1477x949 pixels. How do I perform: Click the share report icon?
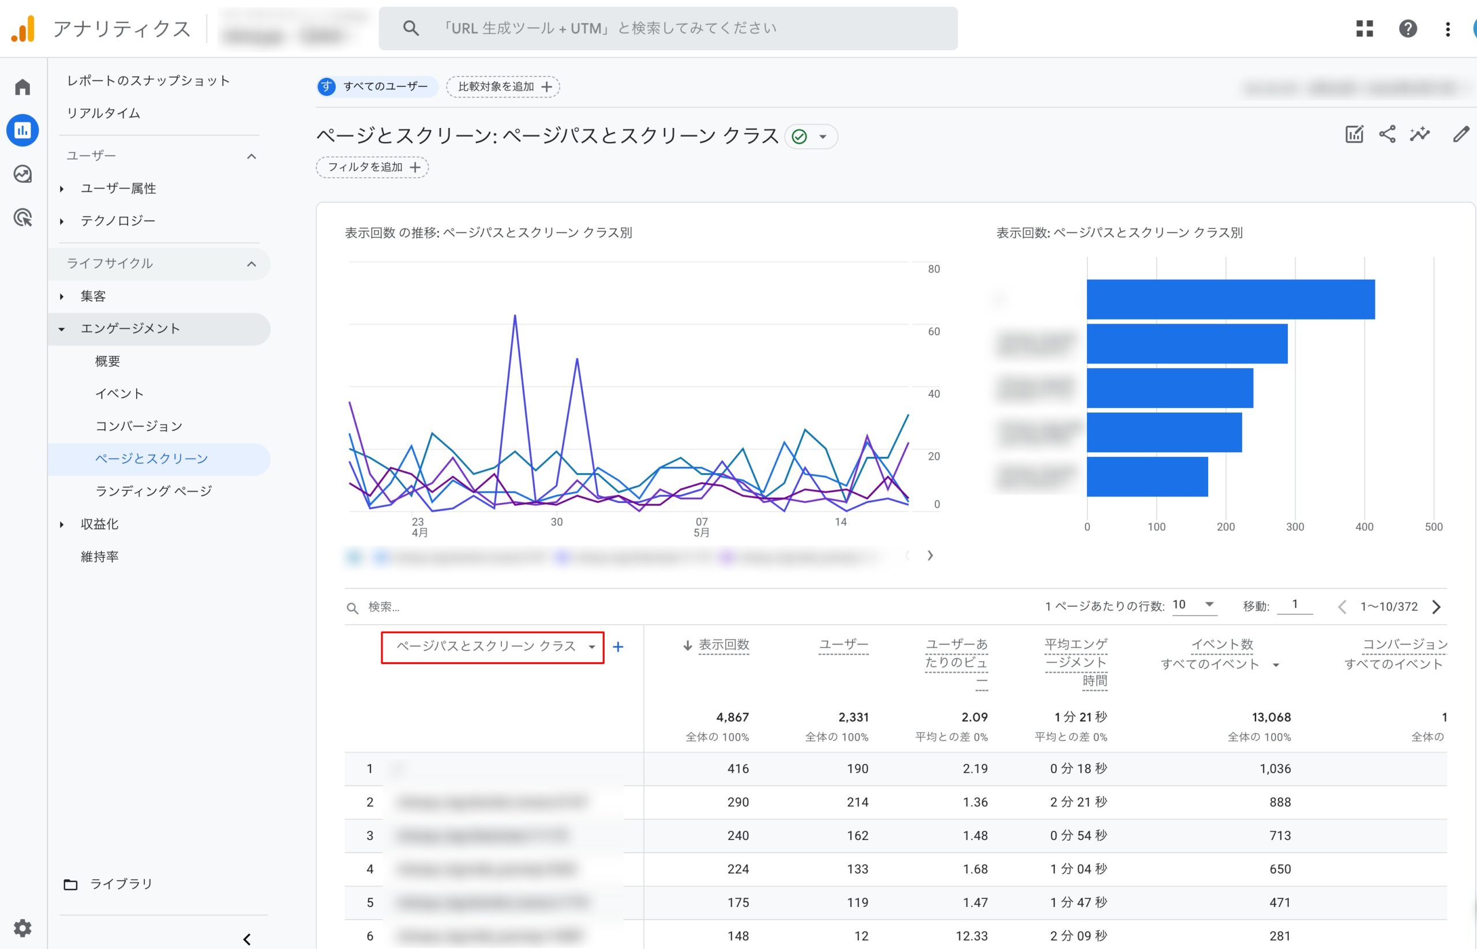coord(1387,134)
